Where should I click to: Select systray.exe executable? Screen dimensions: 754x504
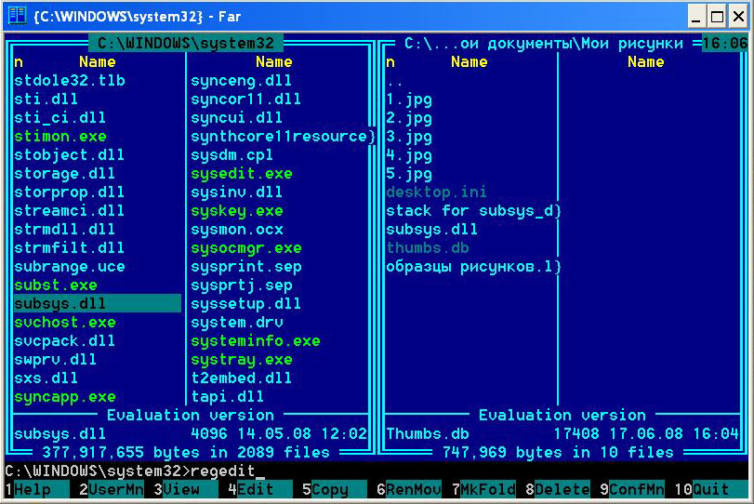[x=242, y=359]
